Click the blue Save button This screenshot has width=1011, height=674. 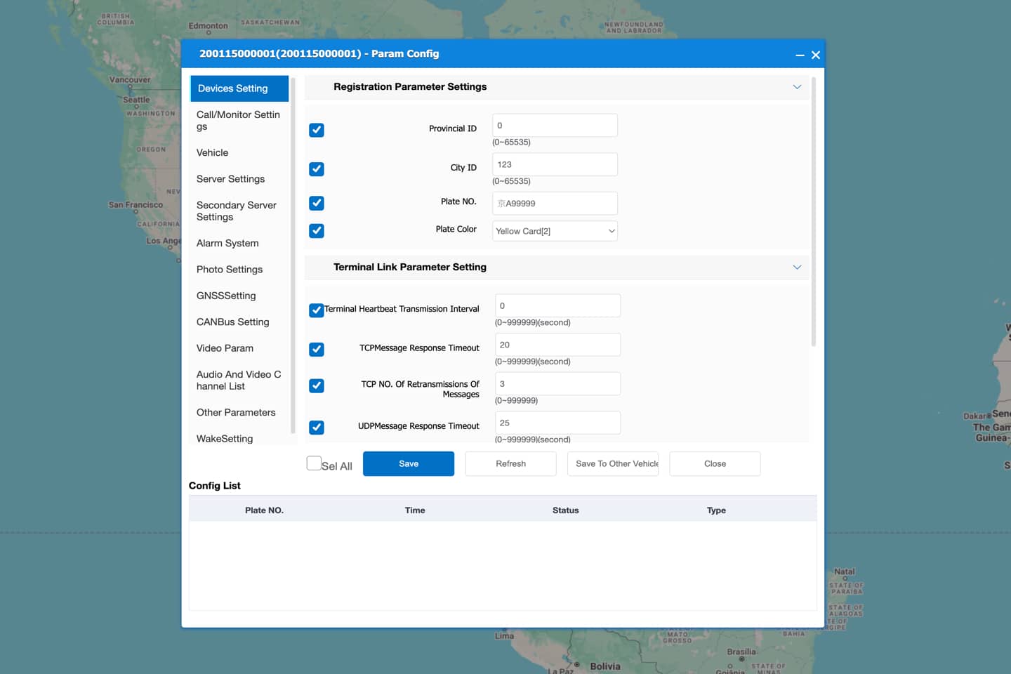[409, 464]
